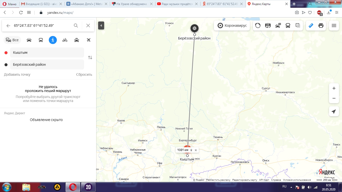Image resolution: width=342 pixels, height=192 pixels.
Task: Click the Opera taskbar button
Action: tap(73, 187)
